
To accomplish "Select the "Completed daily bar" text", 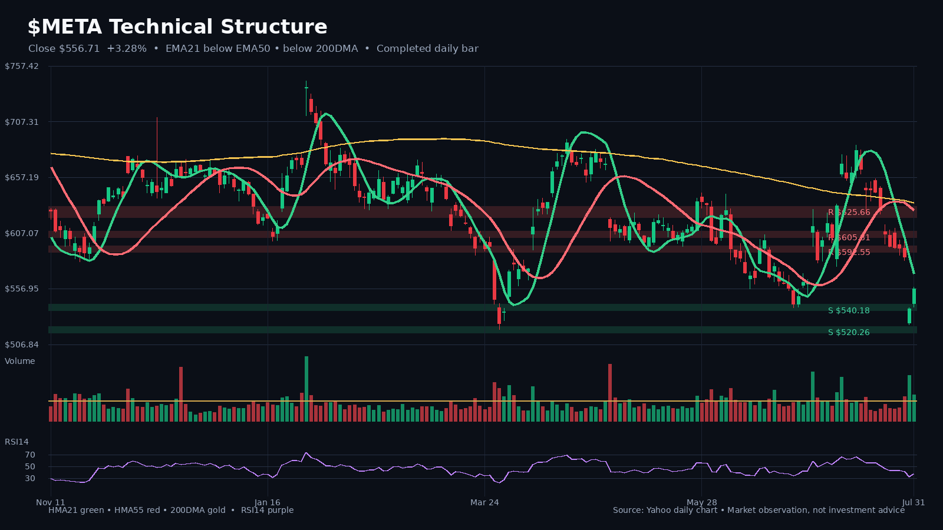I will [x=427, y=49].
